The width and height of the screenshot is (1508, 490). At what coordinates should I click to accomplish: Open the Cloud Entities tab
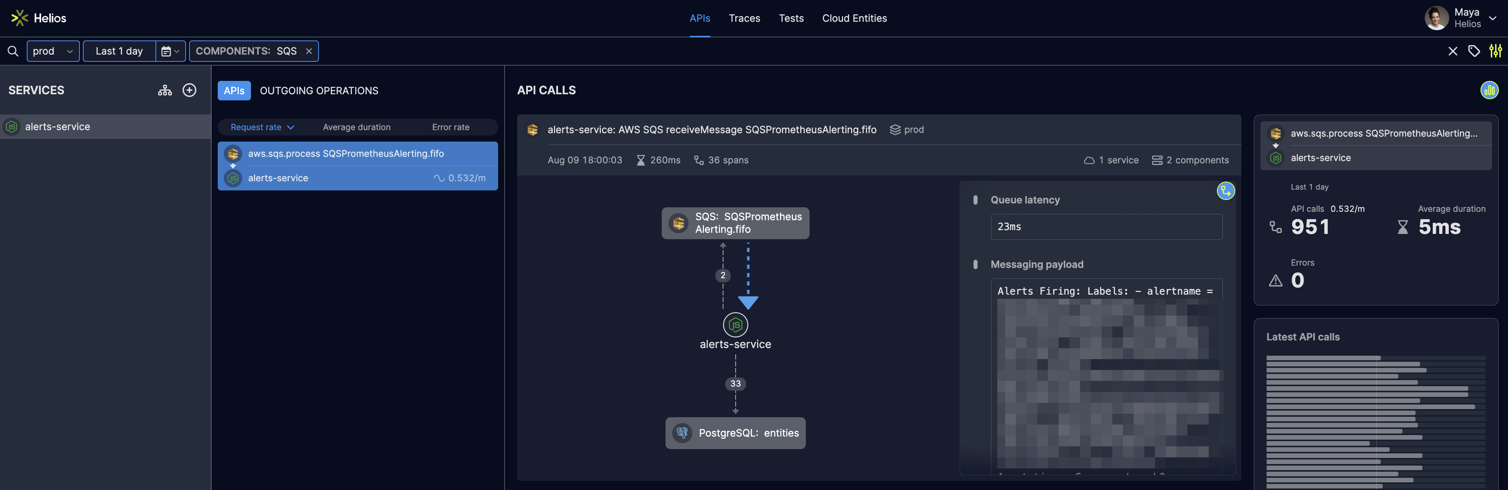tap(854, 18)
